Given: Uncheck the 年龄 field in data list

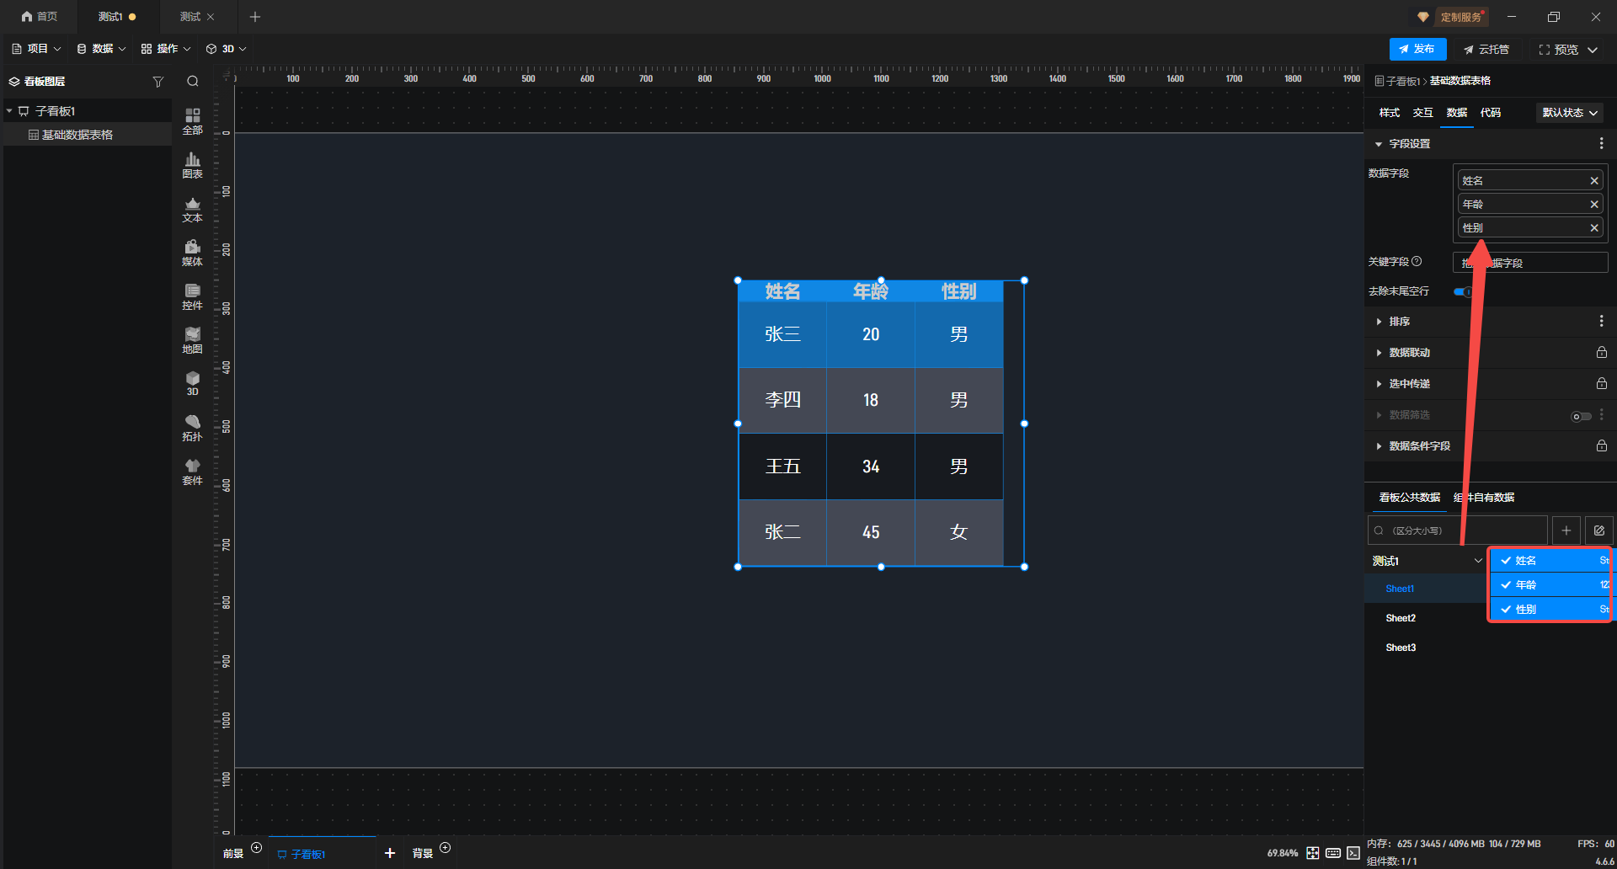Looking at the screenshot, I should [1505, 585].
